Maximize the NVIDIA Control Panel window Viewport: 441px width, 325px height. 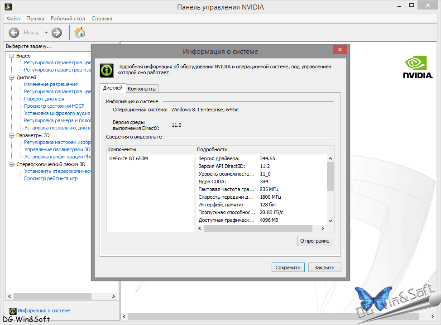(x=412, y=5)
